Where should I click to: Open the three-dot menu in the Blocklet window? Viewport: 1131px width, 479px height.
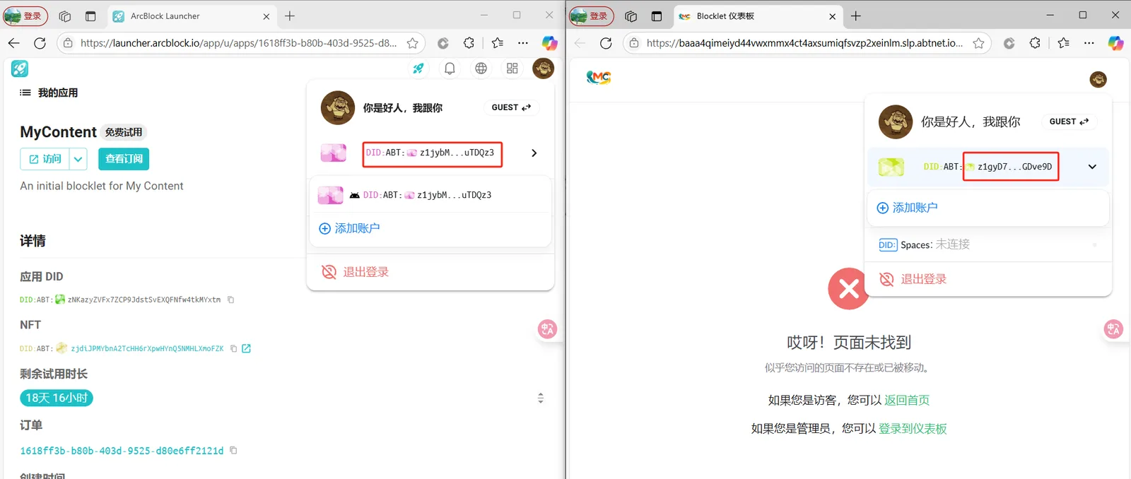1089,43
